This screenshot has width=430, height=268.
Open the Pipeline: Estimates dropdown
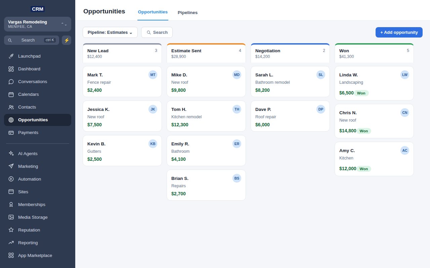[x=110, y=32]
